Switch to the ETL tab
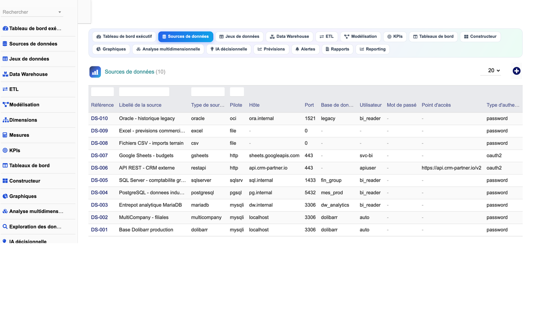 (327, 37)
